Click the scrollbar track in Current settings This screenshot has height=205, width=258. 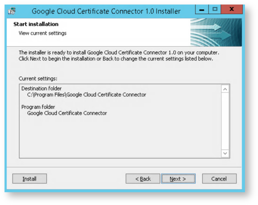225,121
